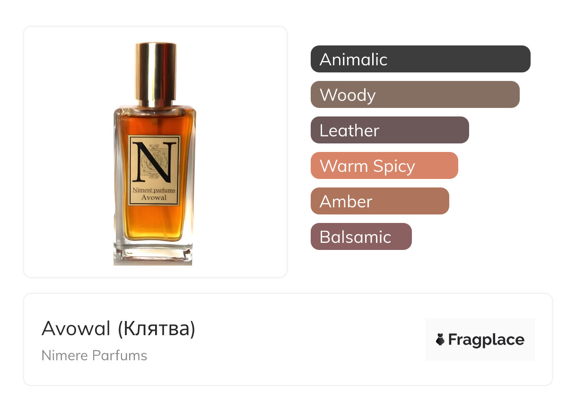
Task: Click the Fragplace wordmark text
Action: click(486, 340)
